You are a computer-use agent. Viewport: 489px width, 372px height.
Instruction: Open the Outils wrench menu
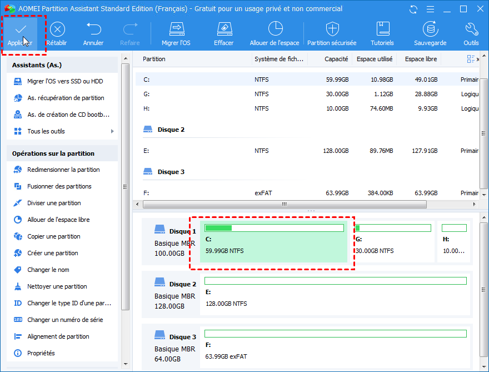pyautogui.click(x=471, y=29)
